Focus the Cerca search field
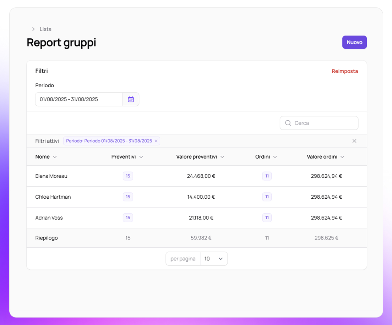Screen dimensions: 392x325 323,123
